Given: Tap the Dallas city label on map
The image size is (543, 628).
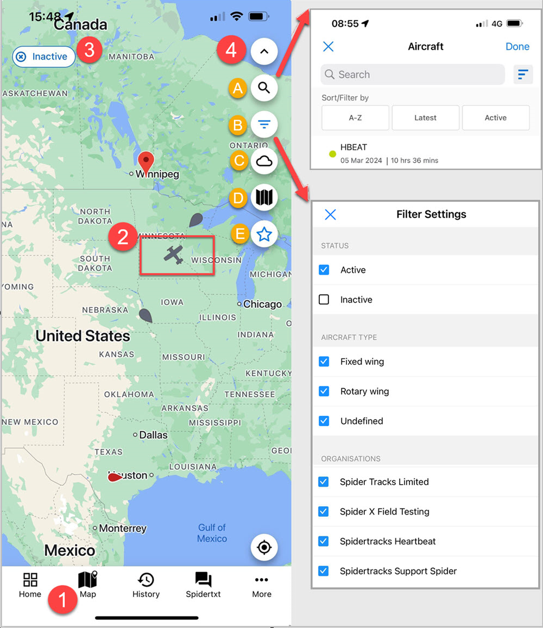Looking at the screenshot, I should [153, 435].
